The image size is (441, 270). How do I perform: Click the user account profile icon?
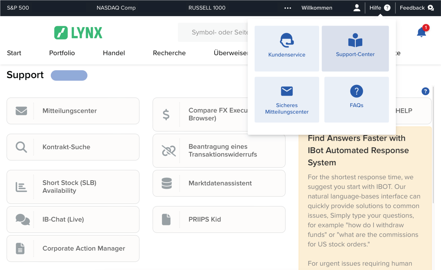pos(357,8)
